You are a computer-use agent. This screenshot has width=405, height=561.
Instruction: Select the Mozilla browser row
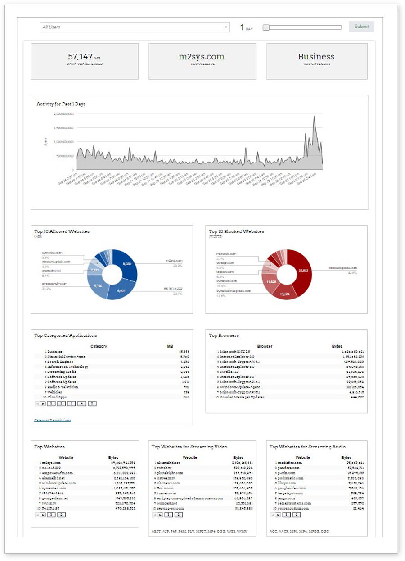click(287, 371)
